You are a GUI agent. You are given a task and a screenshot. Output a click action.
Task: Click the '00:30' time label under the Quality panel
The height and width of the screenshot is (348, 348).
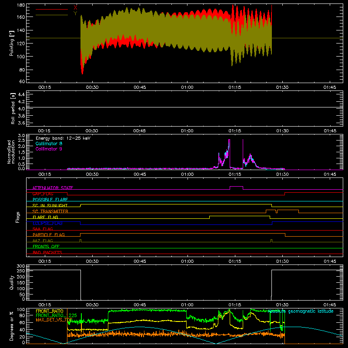click(92, 305)
